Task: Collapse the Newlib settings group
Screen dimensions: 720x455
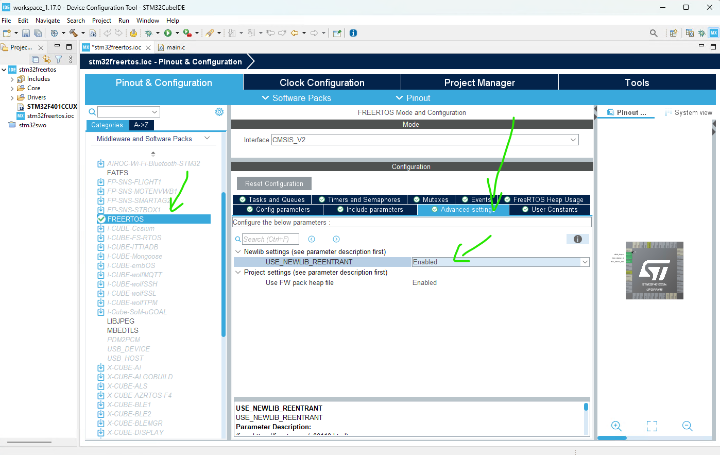Action: tap(238, 252)
